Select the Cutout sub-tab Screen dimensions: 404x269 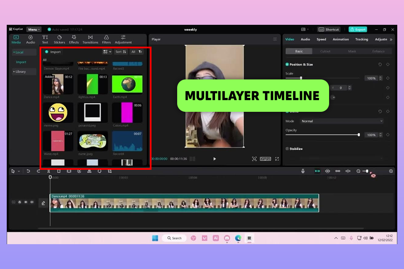pyautogui.click(x=325, y=51)
